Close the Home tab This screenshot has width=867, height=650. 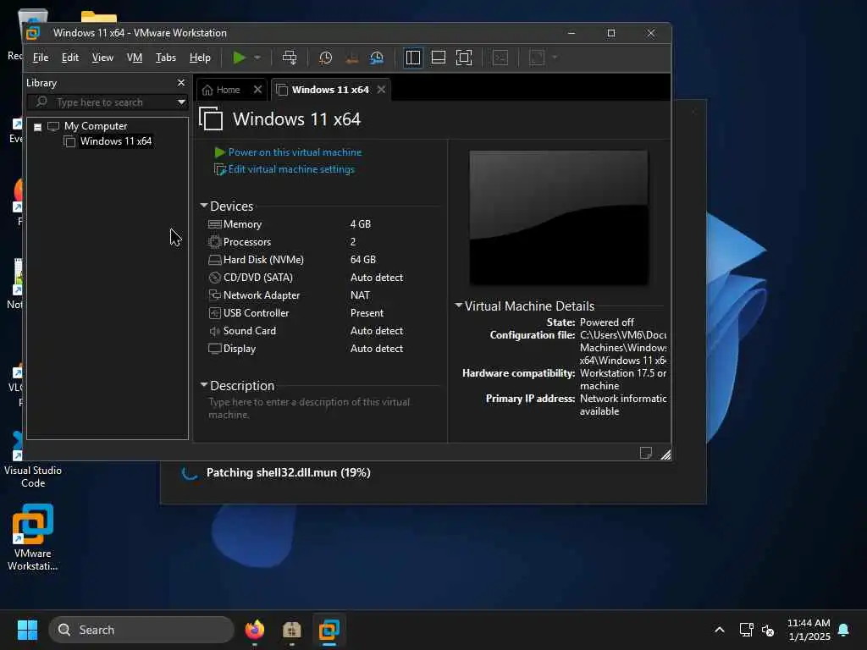pos(257,90)
